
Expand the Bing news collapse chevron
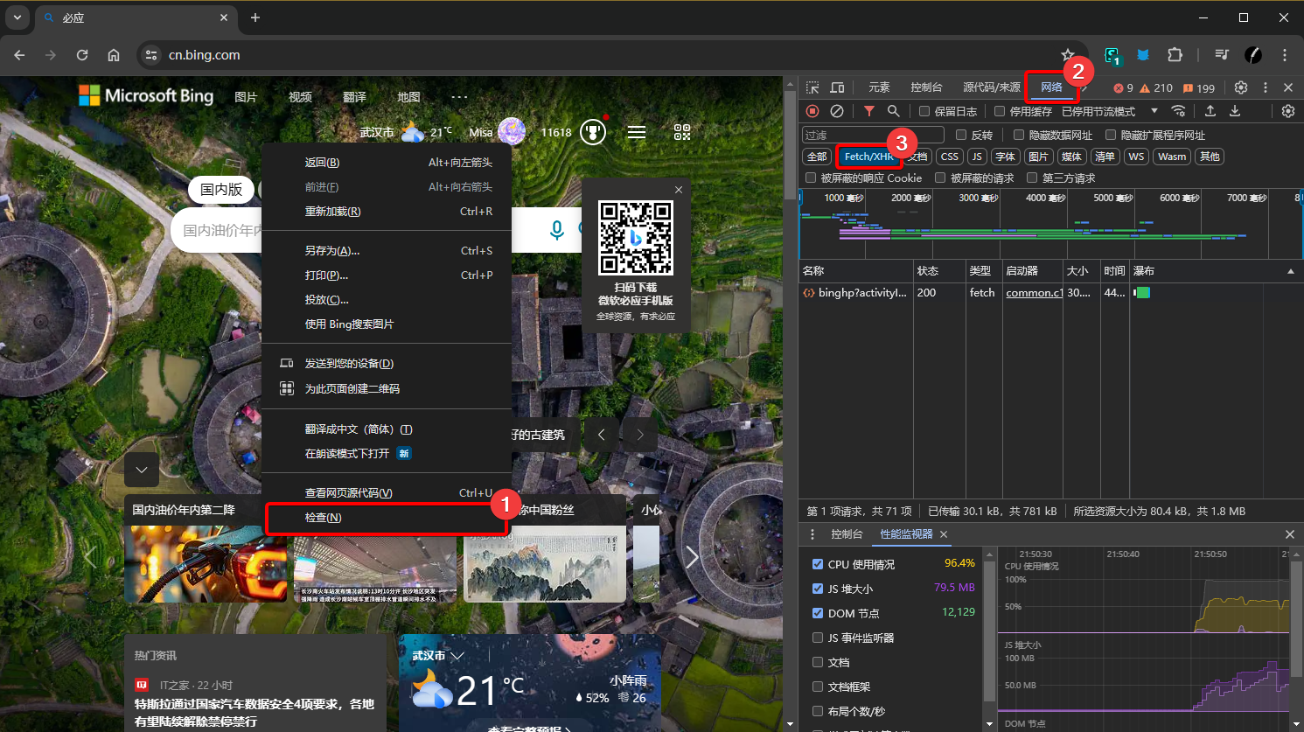pos(142,470)
